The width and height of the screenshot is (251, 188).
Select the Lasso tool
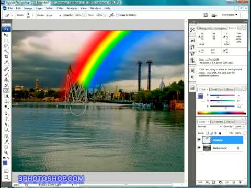[6, 46]
